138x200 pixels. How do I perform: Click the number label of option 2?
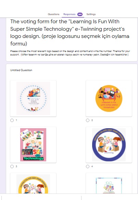click(x=92, y=120)
